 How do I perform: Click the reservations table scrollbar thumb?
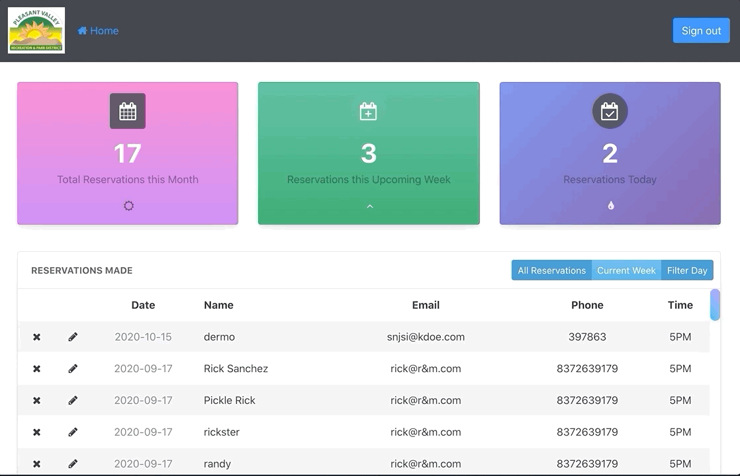[715, 305]
